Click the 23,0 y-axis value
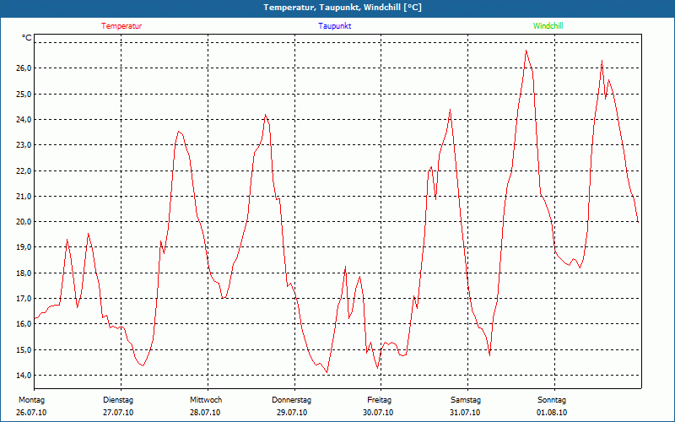 pos(24,144)
